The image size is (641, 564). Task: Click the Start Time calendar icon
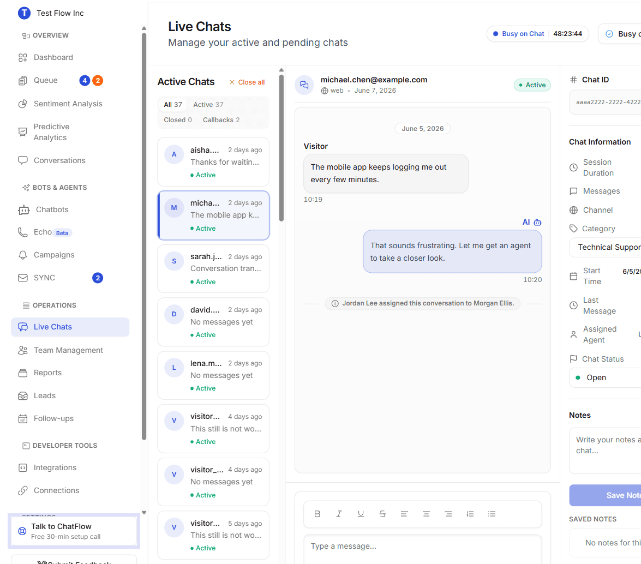point(573,277)
